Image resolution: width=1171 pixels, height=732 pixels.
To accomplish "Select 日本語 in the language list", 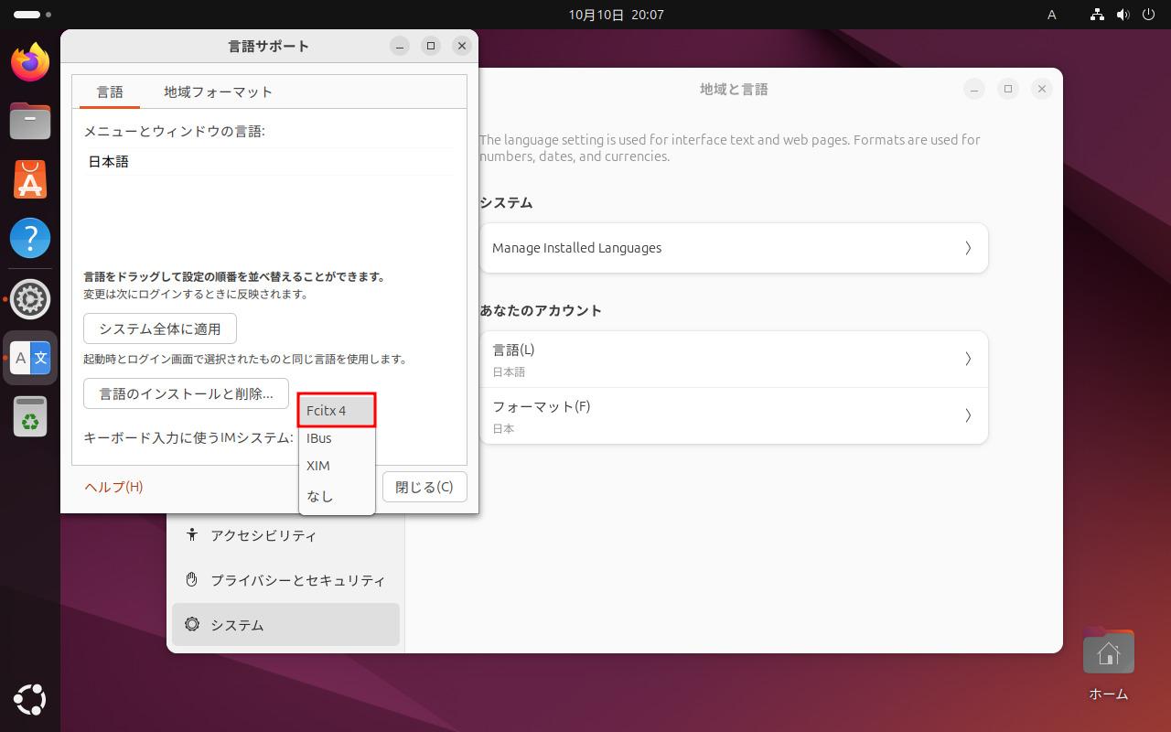I will 109,161.
